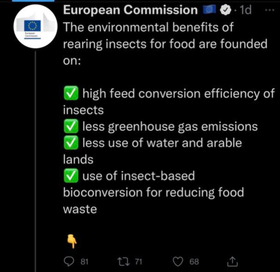280x272 pixels.
Task: Click the green check before 'use of insect-based'
Action: click(71, 176)
